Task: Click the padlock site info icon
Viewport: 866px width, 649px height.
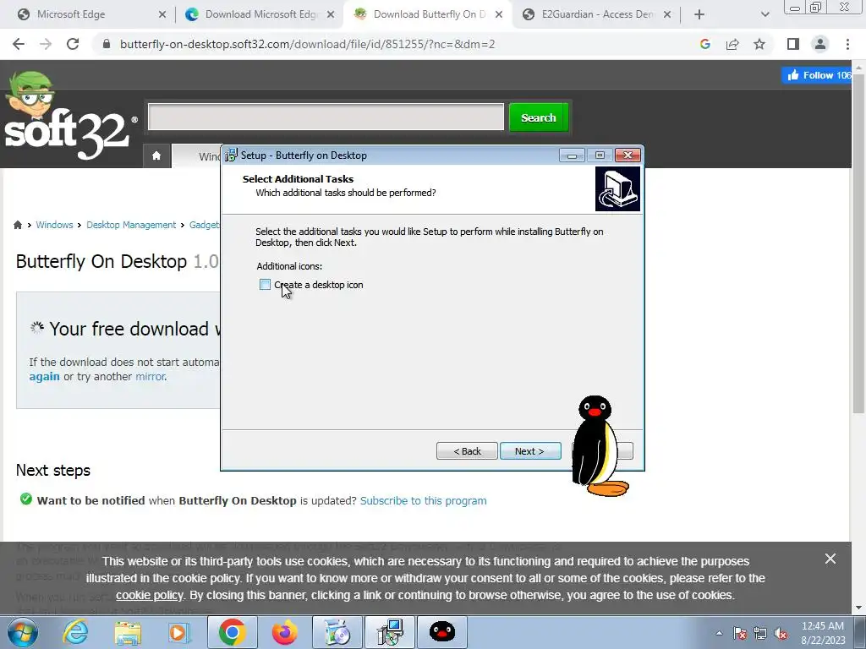Action: click(107, 44)
